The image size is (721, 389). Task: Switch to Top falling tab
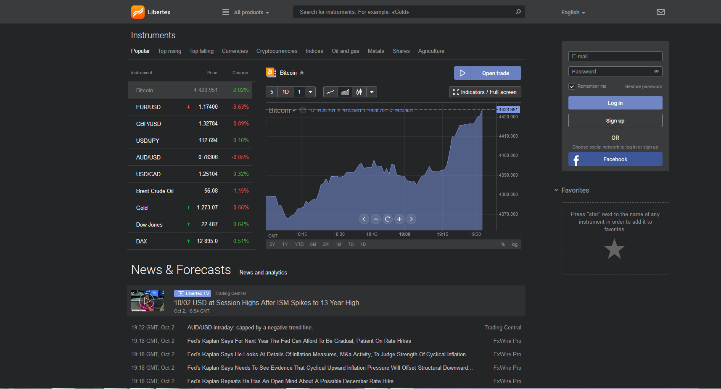(201, 51)
